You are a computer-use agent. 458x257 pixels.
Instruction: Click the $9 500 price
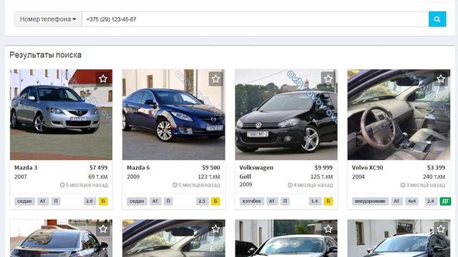click(x=211, y=168)
